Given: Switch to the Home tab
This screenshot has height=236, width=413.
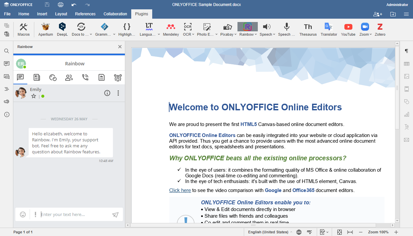Looking at the screenshot, I should coord(24,14).
